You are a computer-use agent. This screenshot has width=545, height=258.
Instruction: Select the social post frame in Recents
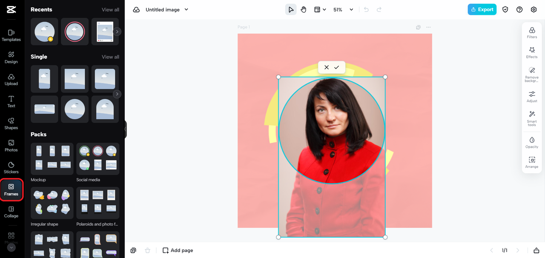105,32
